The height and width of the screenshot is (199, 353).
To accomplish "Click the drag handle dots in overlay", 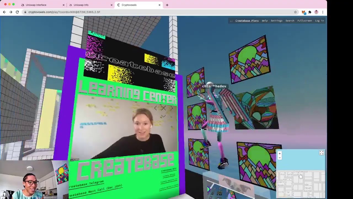I will coord(231,21).
